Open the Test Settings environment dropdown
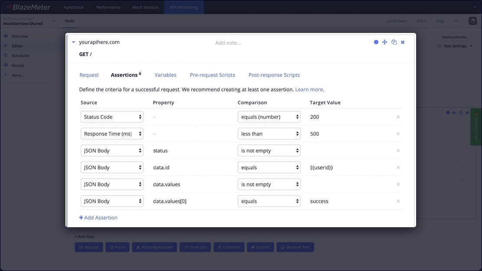The image size is (482, 271). (x=455, y=46)
